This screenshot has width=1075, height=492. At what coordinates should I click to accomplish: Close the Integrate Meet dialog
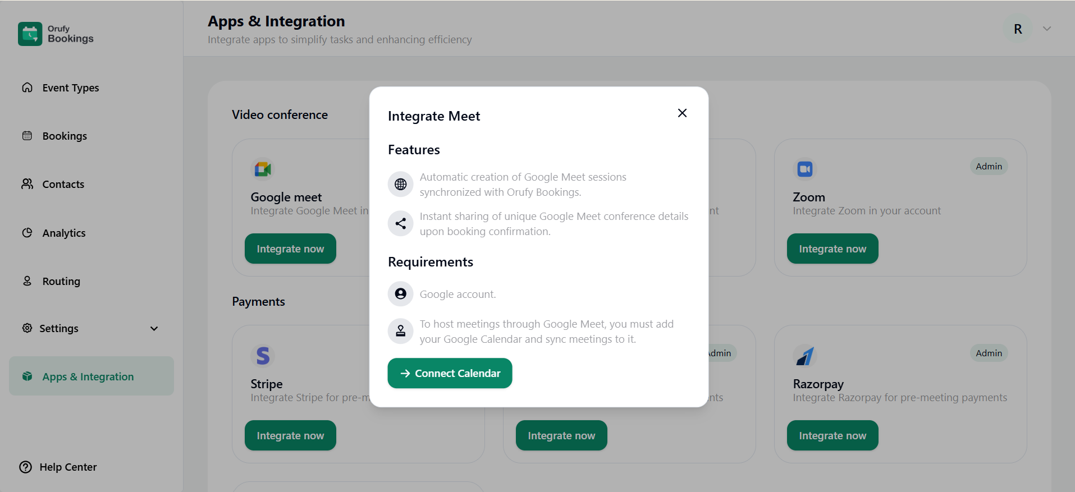(x=682, y=113)
